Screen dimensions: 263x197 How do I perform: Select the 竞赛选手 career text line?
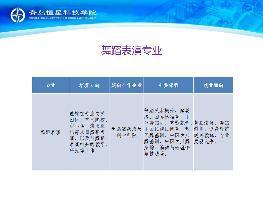click(x=206, y=141)
